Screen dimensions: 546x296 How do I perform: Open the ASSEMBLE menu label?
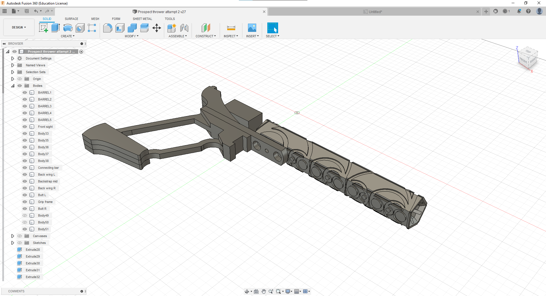[178, 36]
